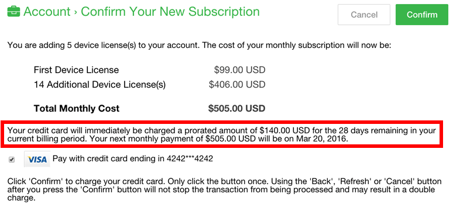The width and height of the screenshot is (453, 211).
Task: Toggle the pay with credit card checkbox
Action: (x=12, y=160)
